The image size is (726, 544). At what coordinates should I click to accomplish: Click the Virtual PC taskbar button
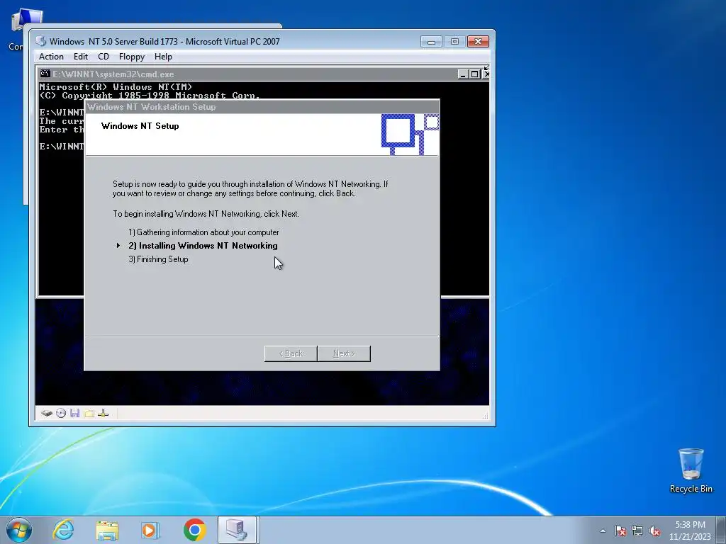[x=237, y=530]
